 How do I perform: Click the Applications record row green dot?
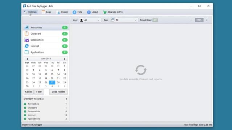click(x=25, y=119)
